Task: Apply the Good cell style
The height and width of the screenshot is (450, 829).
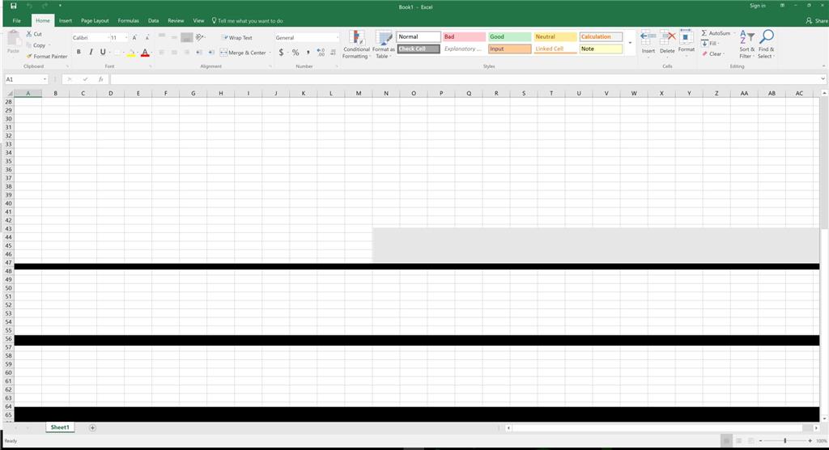Action: (509, 36)
